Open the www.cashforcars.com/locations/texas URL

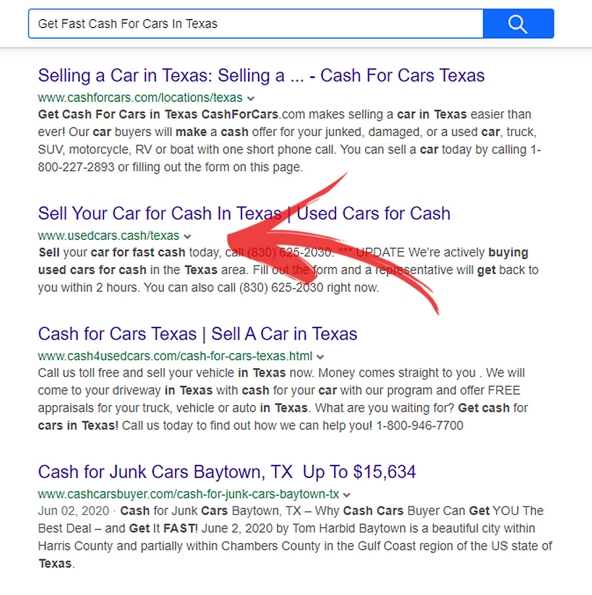140,98
